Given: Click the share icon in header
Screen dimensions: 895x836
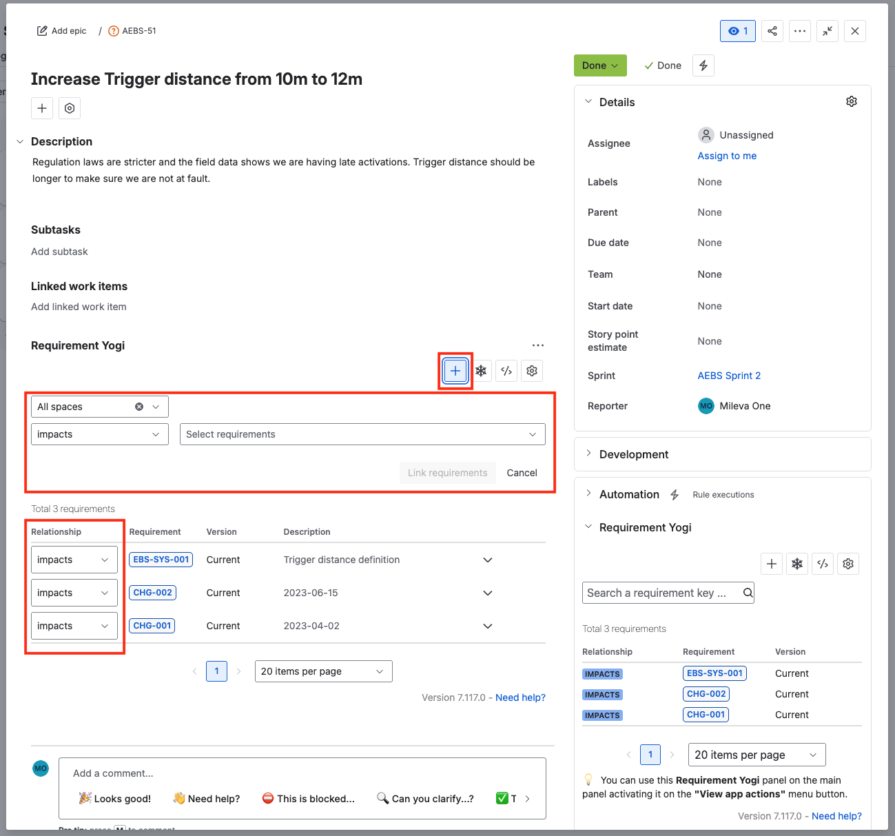Looking at the screenshot, I should click(772, 31).
